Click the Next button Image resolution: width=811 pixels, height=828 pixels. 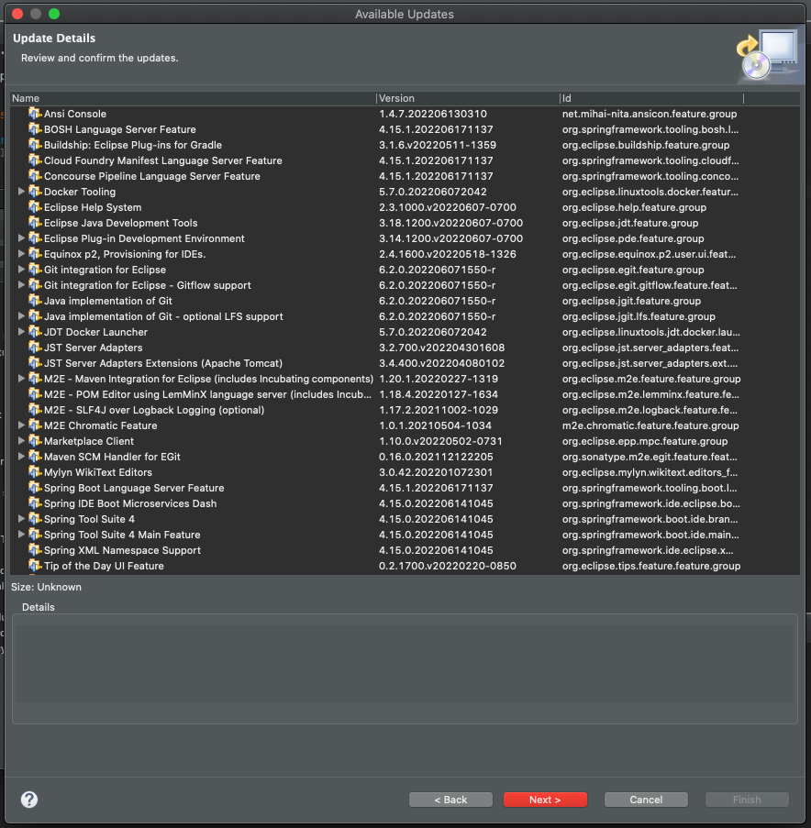tap(545, 800)
